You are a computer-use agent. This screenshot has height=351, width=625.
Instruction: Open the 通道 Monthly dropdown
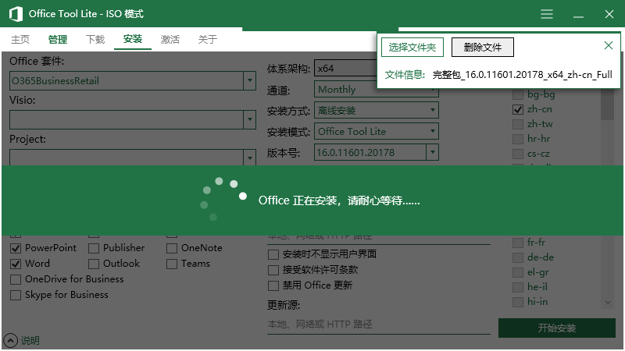tap(377, 89)
